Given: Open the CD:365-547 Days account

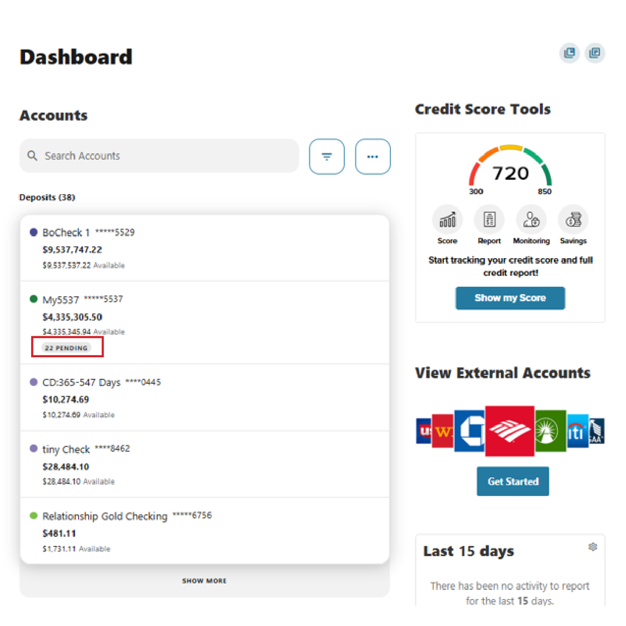Looking at the screenshot, I should click(205, 398).
